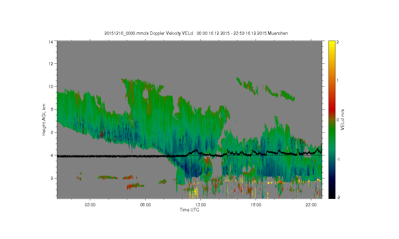Click the Time UTC axis title
The height and width of the screenshot is (239, 399).
click(189, 210)
